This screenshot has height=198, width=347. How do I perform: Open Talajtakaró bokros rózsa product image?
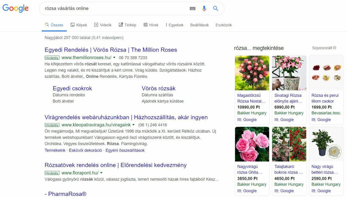[289, 144]
